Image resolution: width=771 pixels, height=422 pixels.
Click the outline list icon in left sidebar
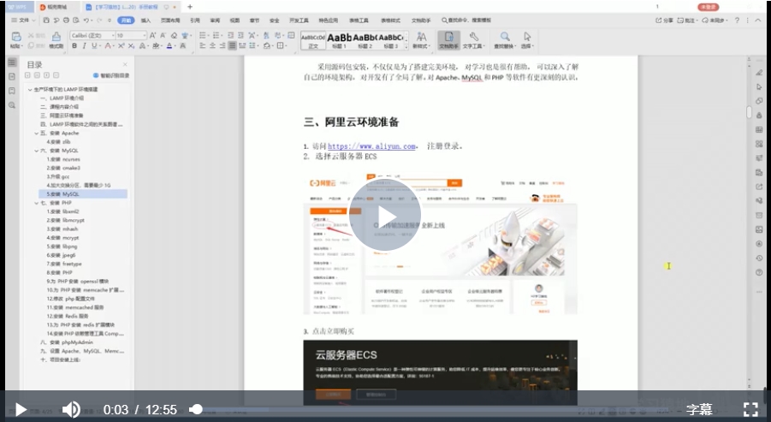[x=12, y=62]
